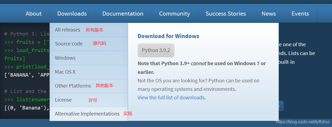
Task: Click the "['BANANA', 'APP" output line
Action: tap(27, 75)
